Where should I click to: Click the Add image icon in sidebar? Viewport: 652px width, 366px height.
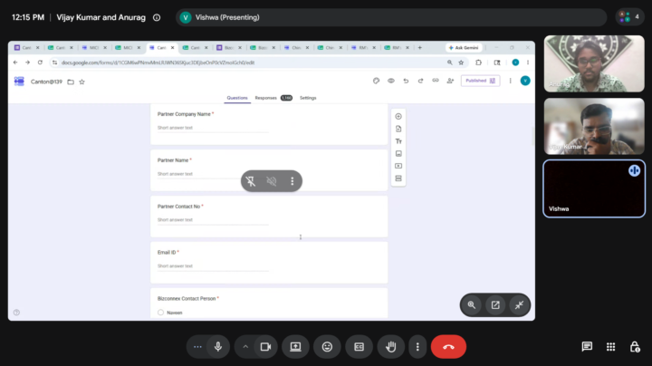coord(398,153)
